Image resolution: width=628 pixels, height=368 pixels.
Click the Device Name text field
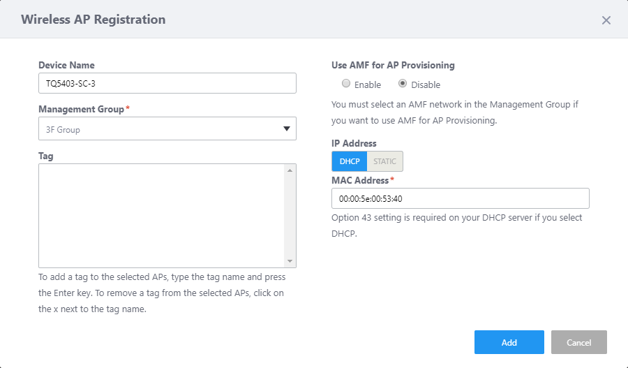tap(167, 83)
